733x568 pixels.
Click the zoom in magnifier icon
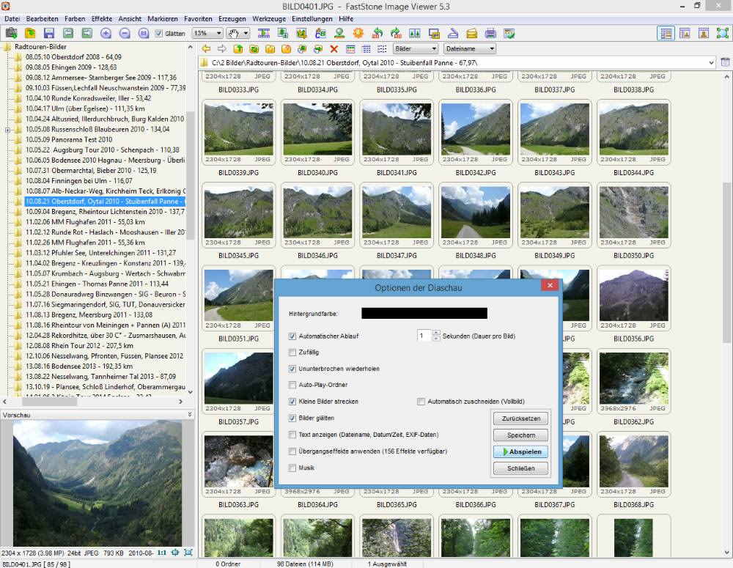point(106,33)
